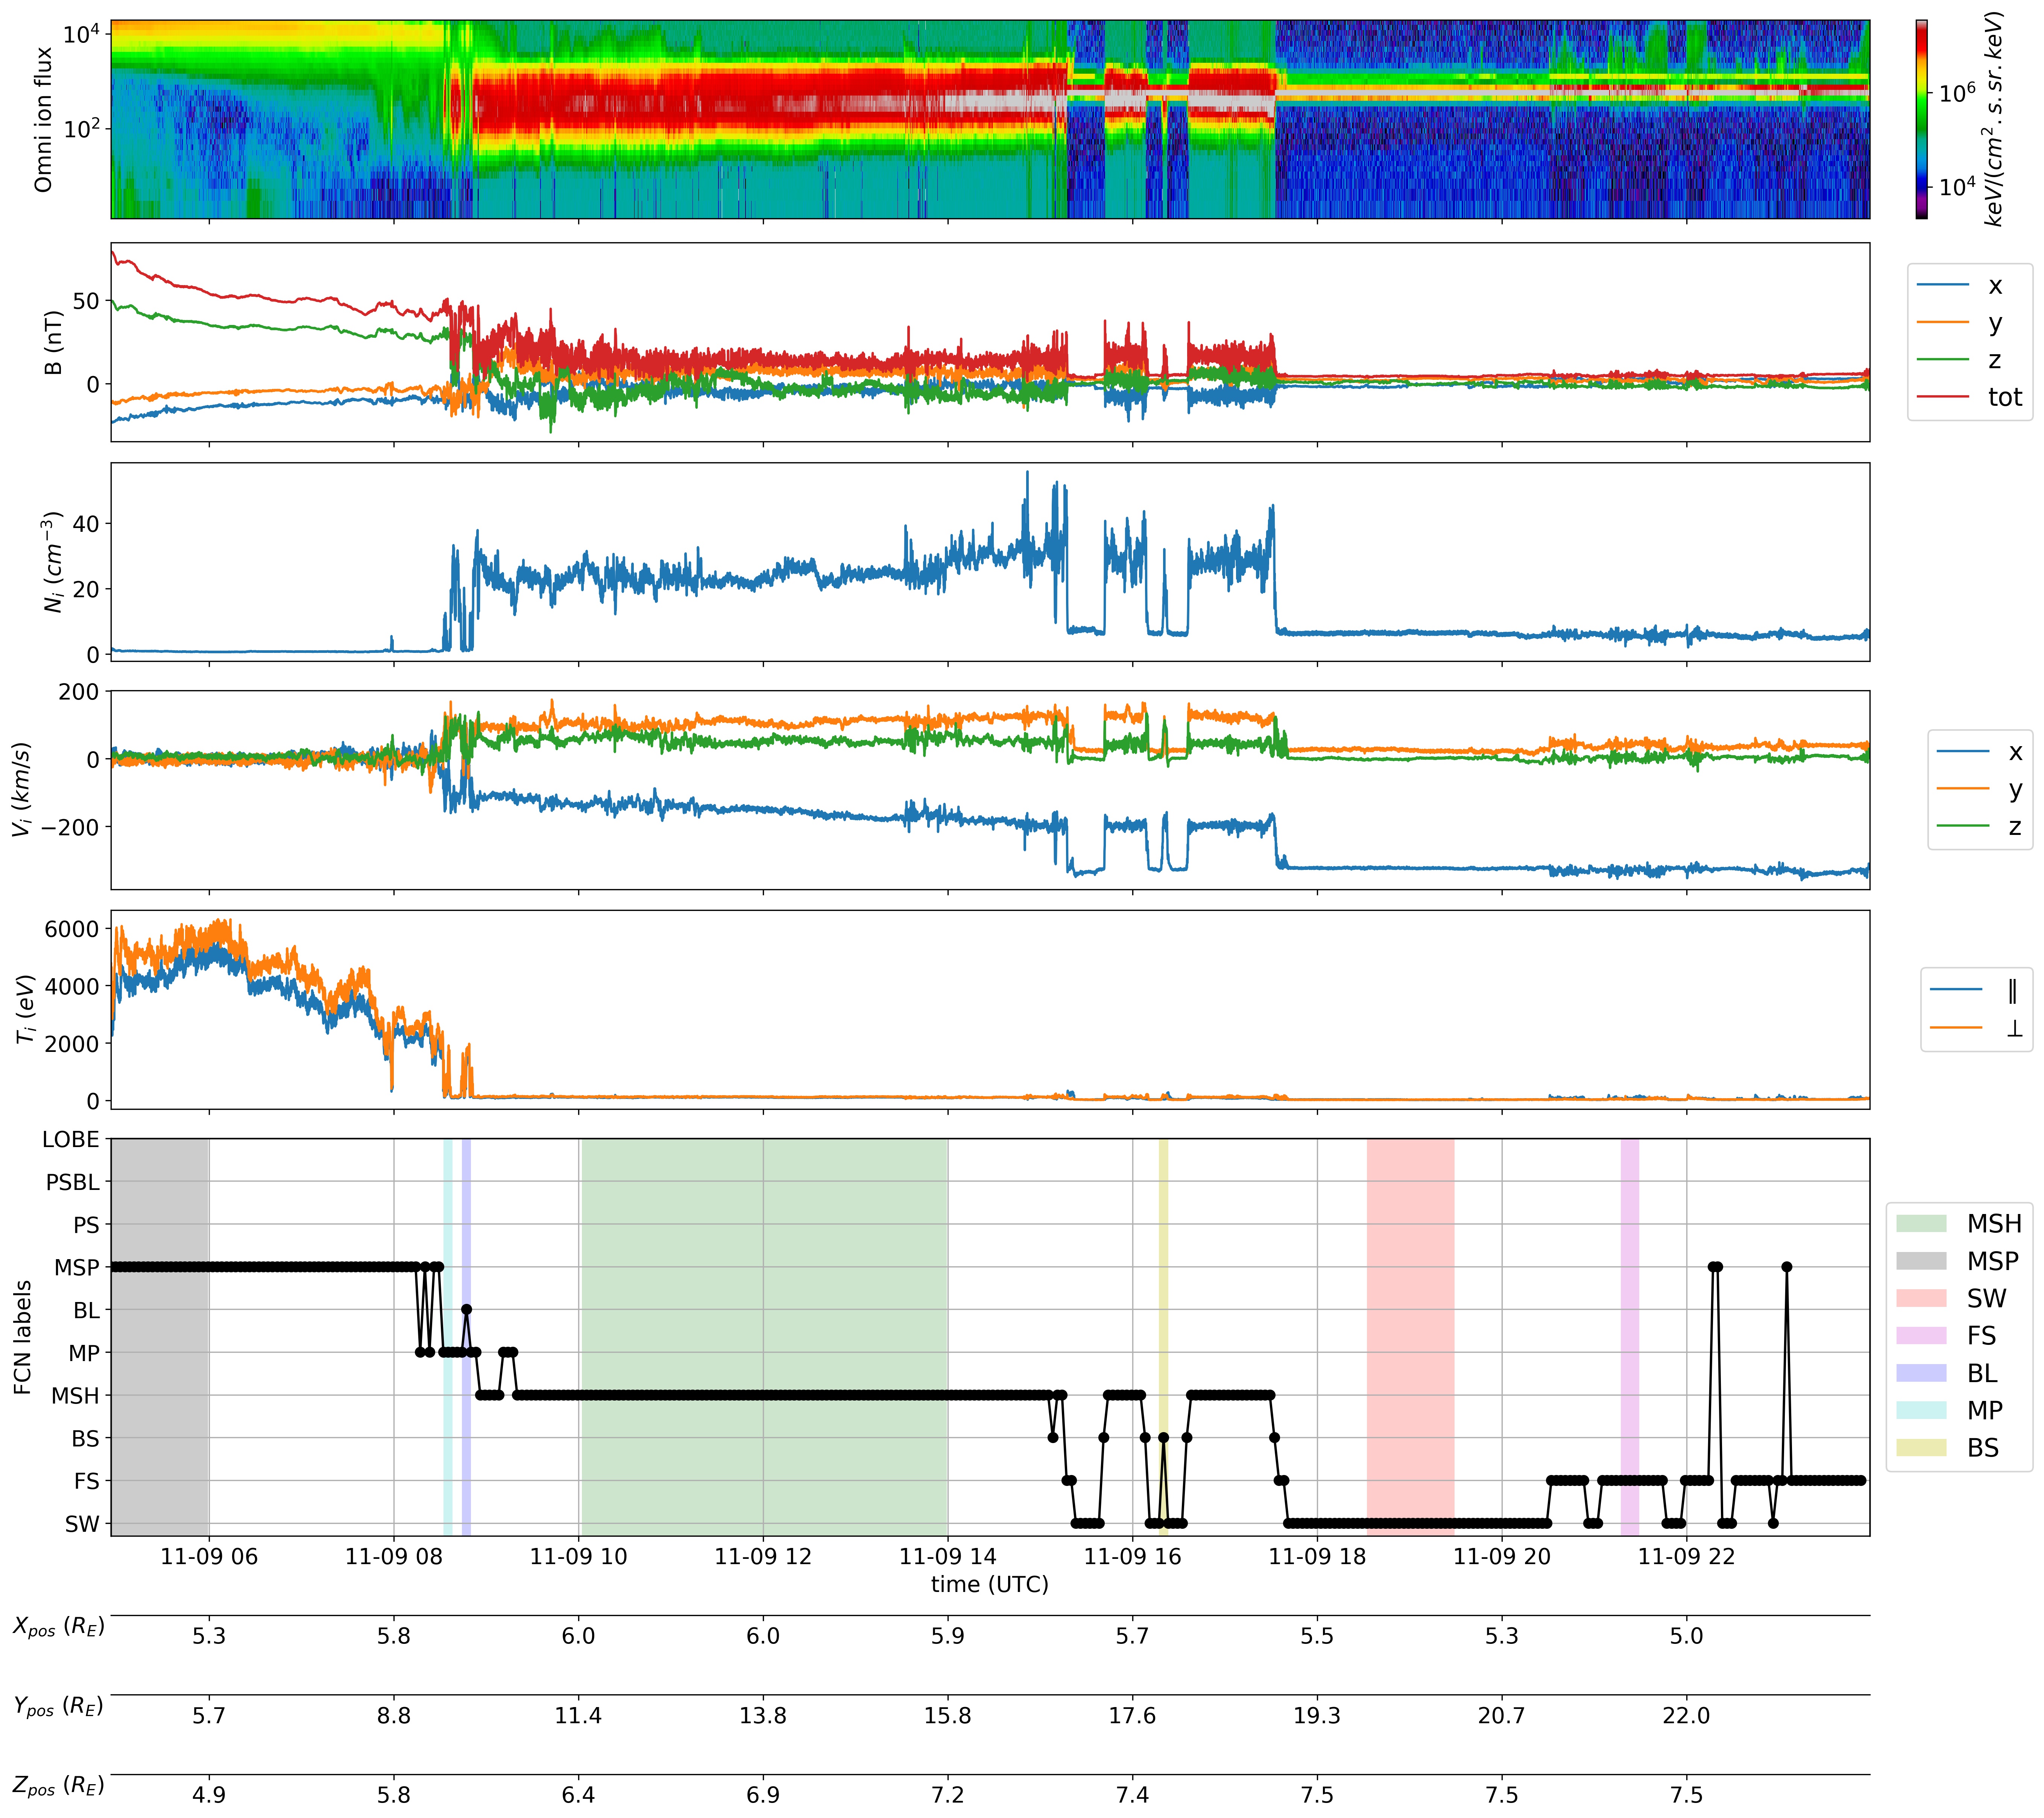The width and height of the screenshot is (2044, 1818).
Task: Click the 22.0 value in Ypos row
Action: [x=1687, y=1716]
